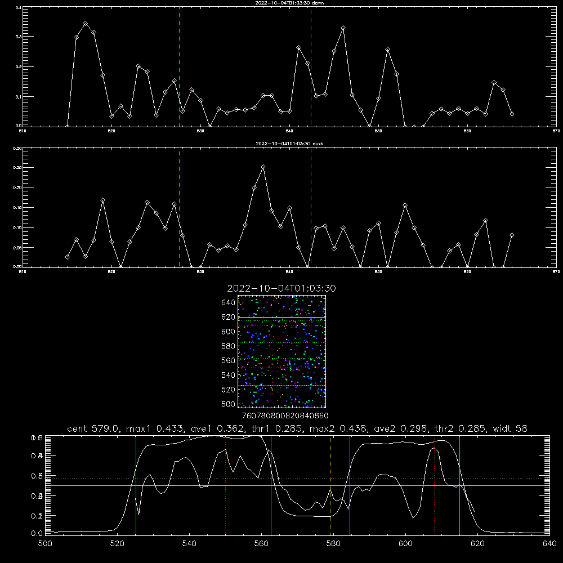Click the 640 label on pixel image y-axis
The image size is (563, 563).
pyautogui.click(x=229, y=303)
